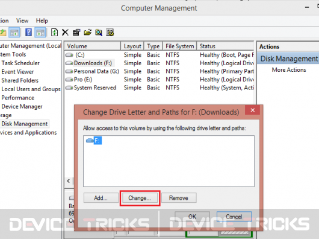
Task: Click the Show/Hide Console Tree toolbar icon
Action: tap(14, 32)
